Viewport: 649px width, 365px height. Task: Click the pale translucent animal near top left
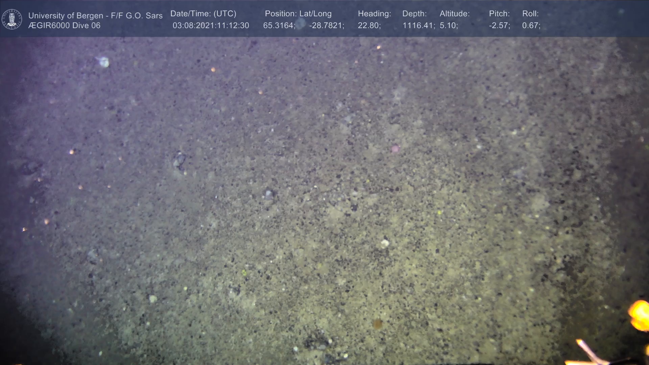point(104,62)
